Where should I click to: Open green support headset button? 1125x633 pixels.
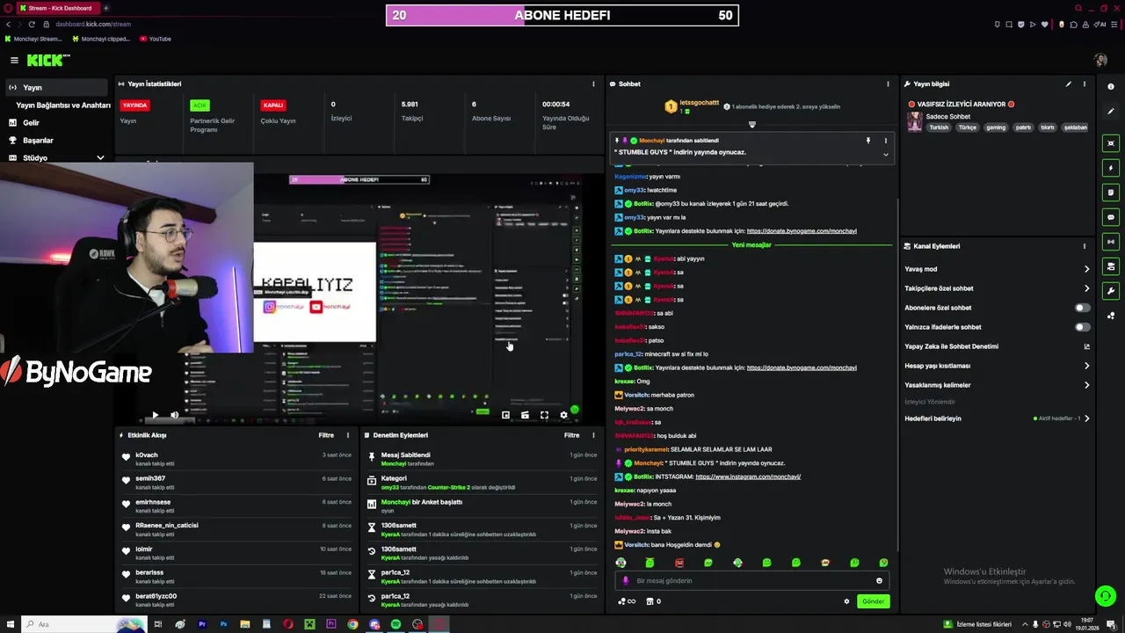pyautogui.click(x=1105, y=596)
